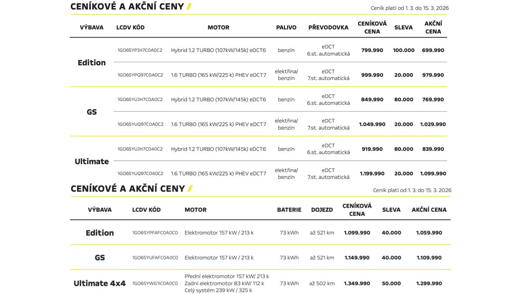Click the 839.990 action price

click(433, 149)
